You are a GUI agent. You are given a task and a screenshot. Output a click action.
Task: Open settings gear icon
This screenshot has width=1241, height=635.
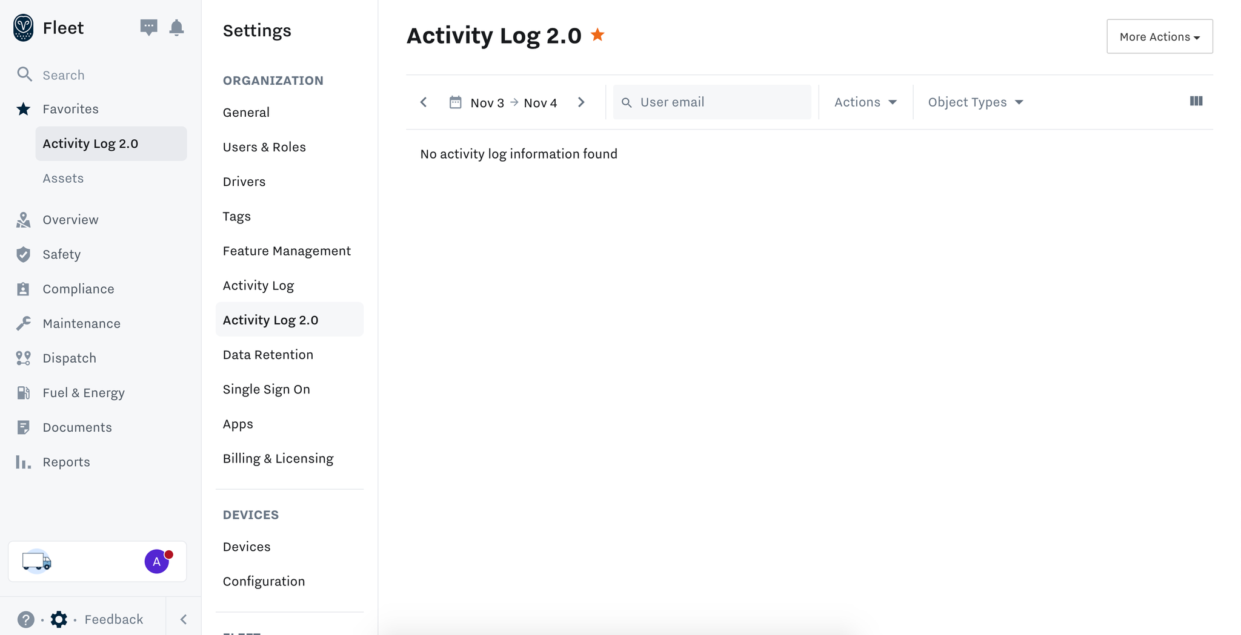point(59,619)
